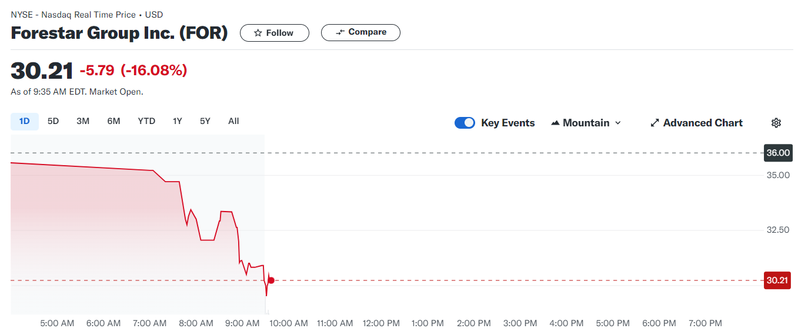Switch chart to YTD range
Image resolution: width=808 pixels, height=335 pixels.
146,121
